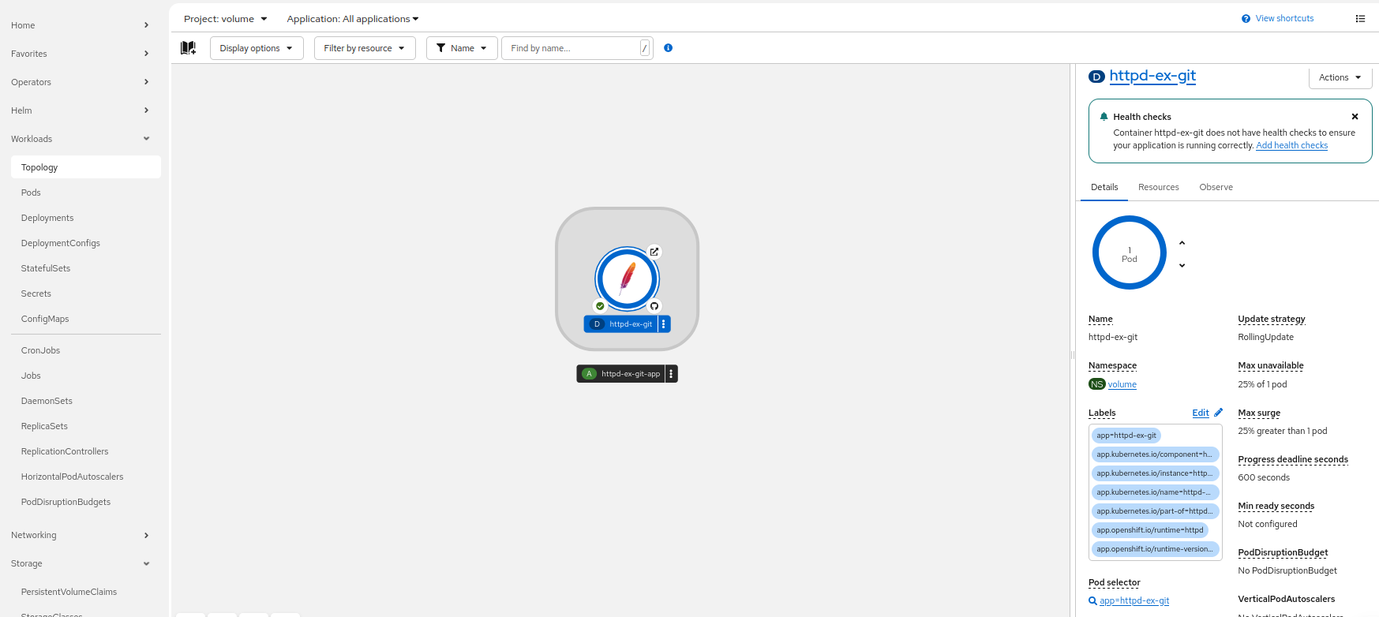Open ConfigMaps in the sidebar
Viewport: 1379px width, 617px height.
[86, 319]
